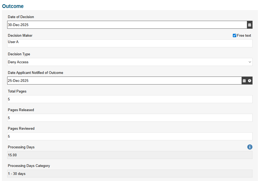Click the Date of Decision input field

coord(127,25)
